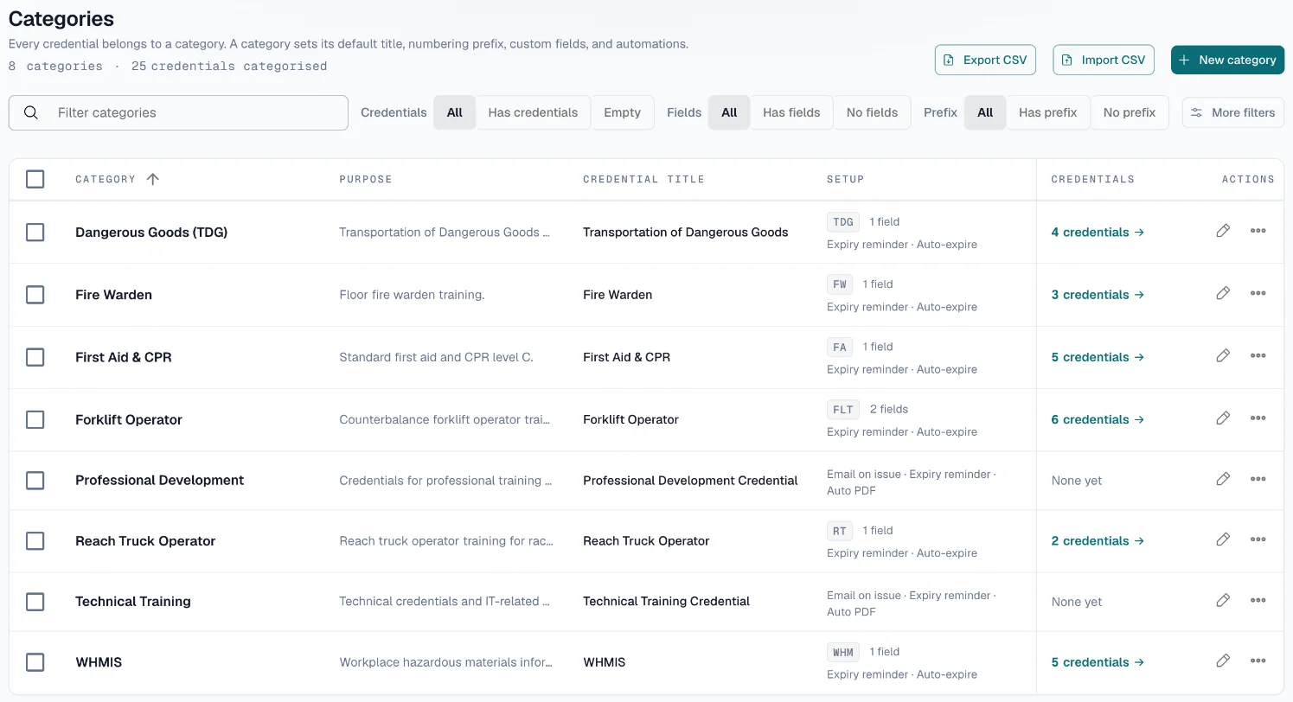
Task: Open the three-dot menu for Fire Warden
Action: point(1258,293)
